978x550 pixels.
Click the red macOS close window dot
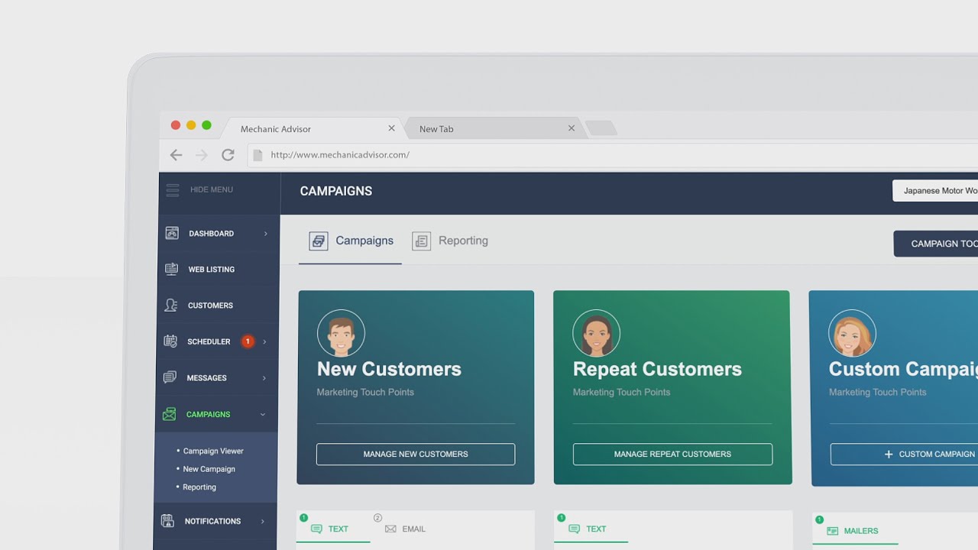tap(176, 125)
